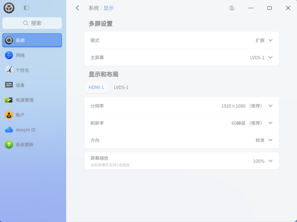297x222 pixels.
Task: Click the 主屏幕 row label
Action: pos(97,58)
